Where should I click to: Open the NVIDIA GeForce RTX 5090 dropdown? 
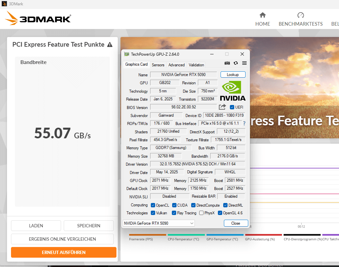pyautogui.click(x=159, y=223)
